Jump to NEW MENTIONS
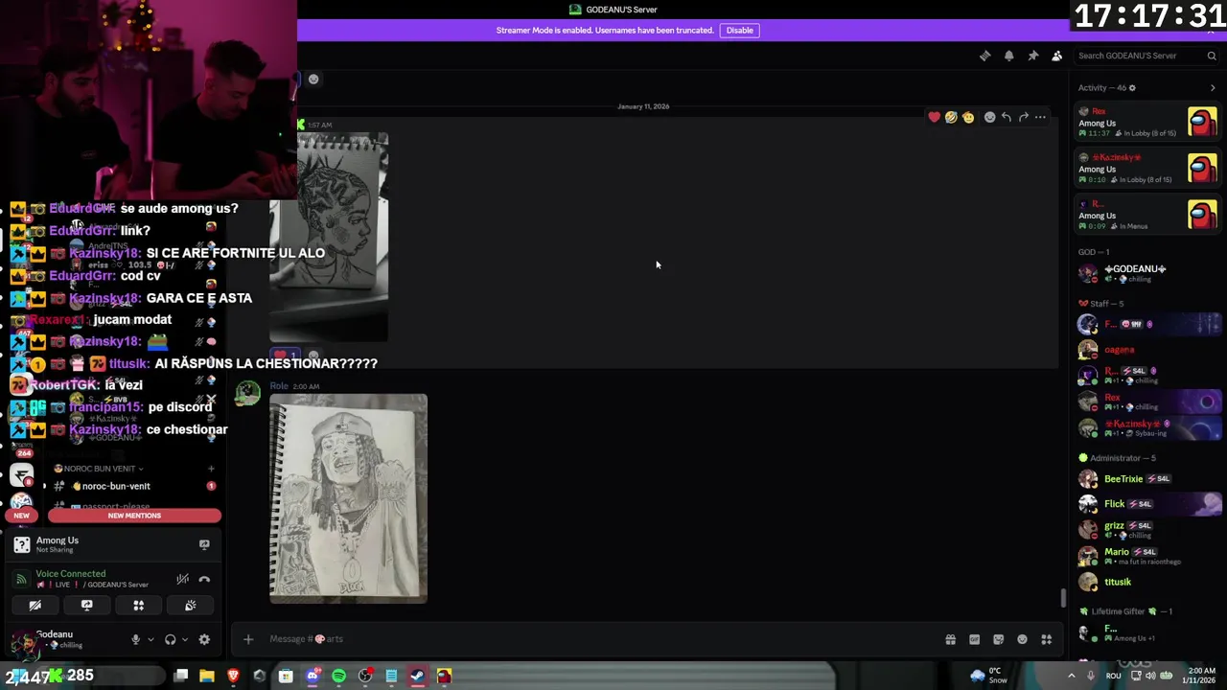 coord(134,516)
